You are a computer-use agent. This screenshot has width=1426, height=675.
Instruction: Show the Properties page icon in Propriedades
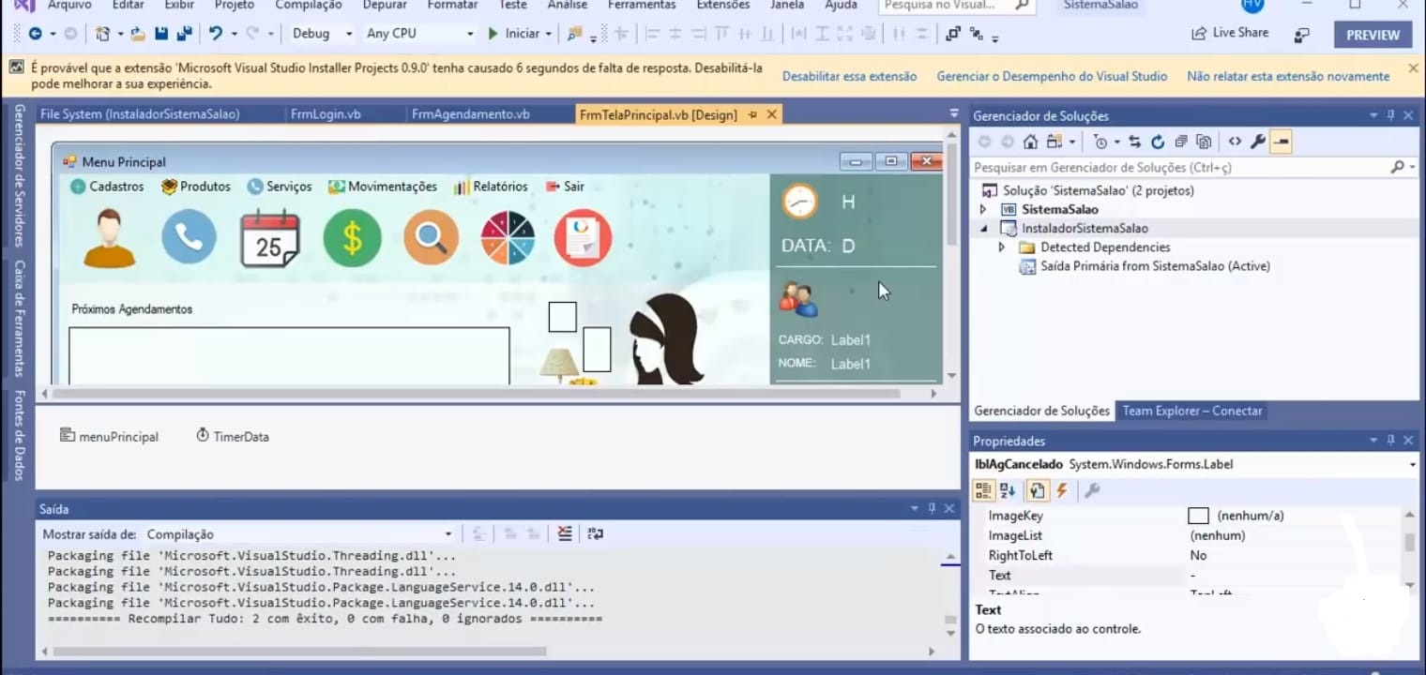pos(1037,490)
